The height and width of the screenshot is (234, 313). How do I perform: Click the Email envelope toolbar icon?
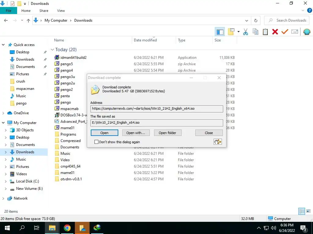295,32
